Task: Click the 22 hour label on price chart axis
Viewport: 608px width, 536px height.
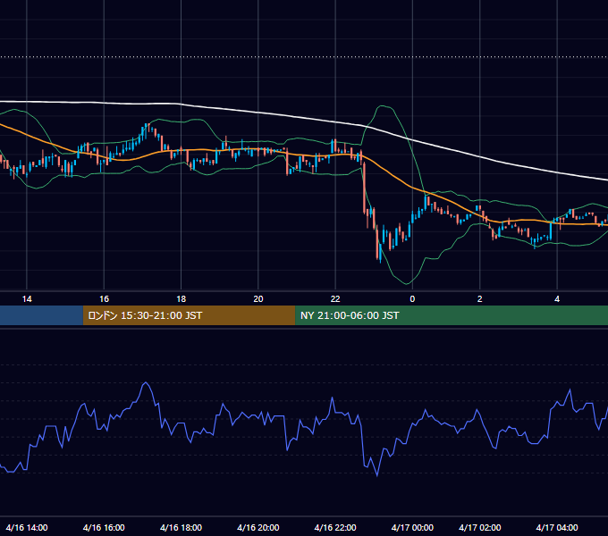Action: (x=335, y=299)
